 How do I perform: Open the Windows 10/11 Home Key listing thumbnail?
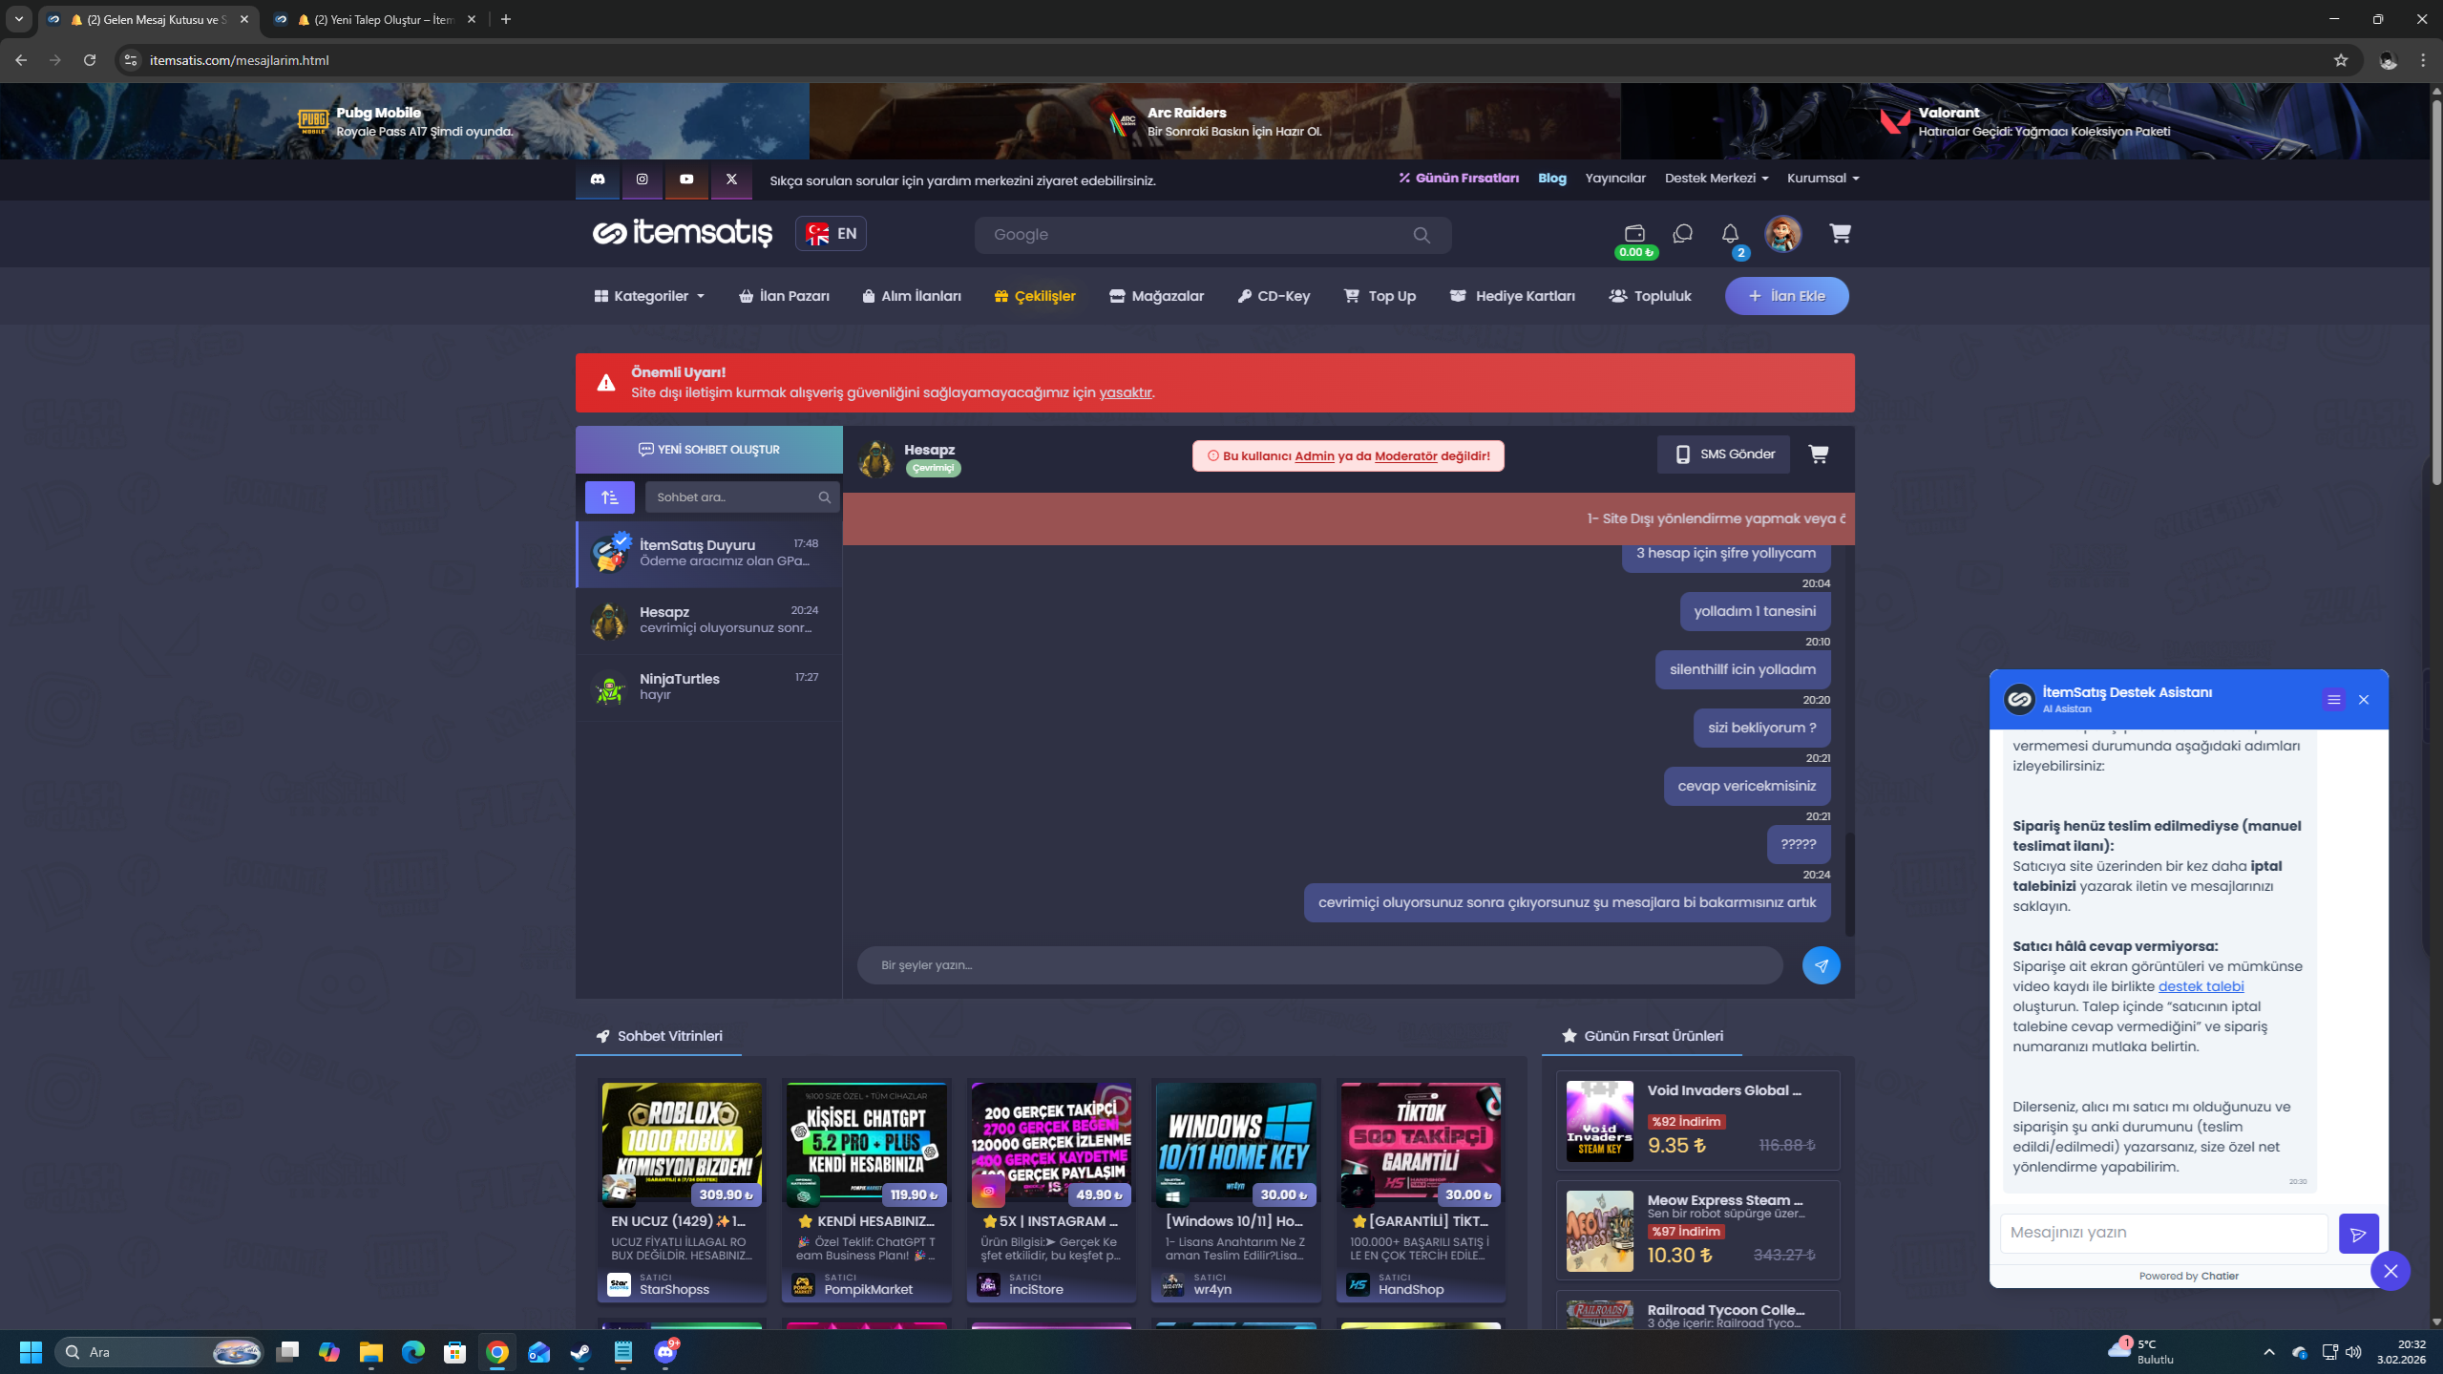[x=1235, y=1141]
